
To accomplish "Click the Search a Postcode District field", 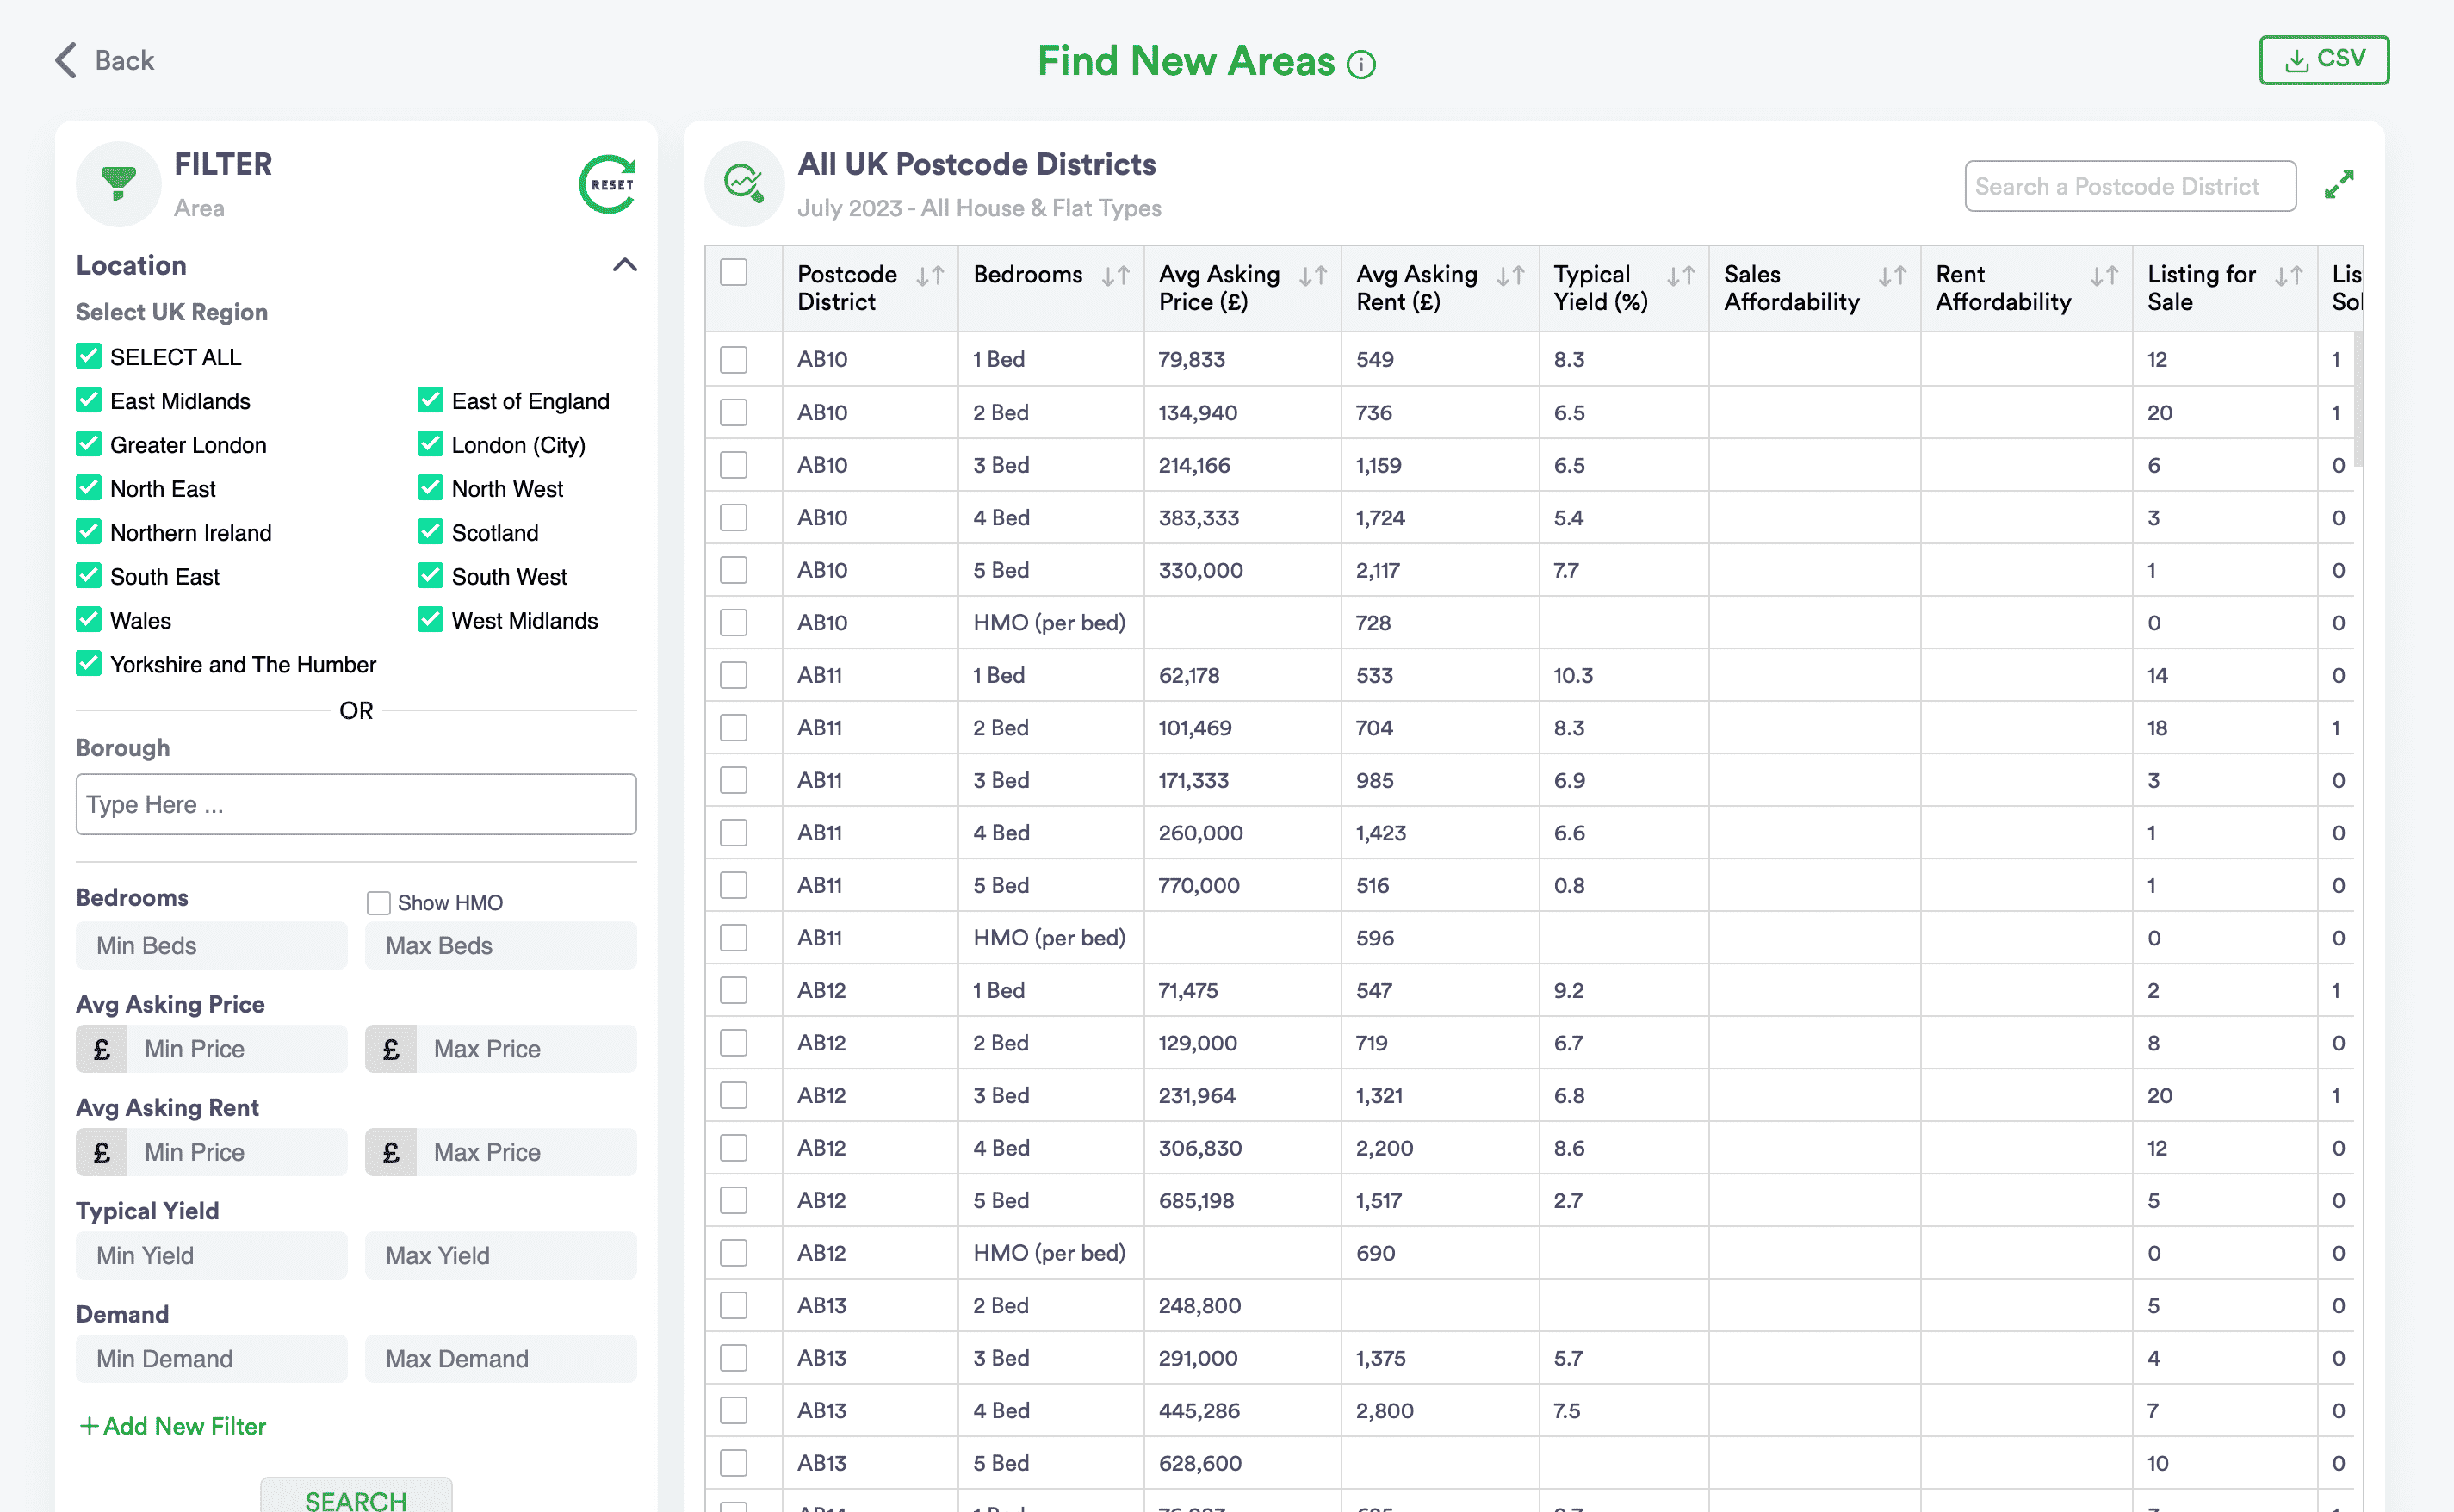I will point(2129,187).
